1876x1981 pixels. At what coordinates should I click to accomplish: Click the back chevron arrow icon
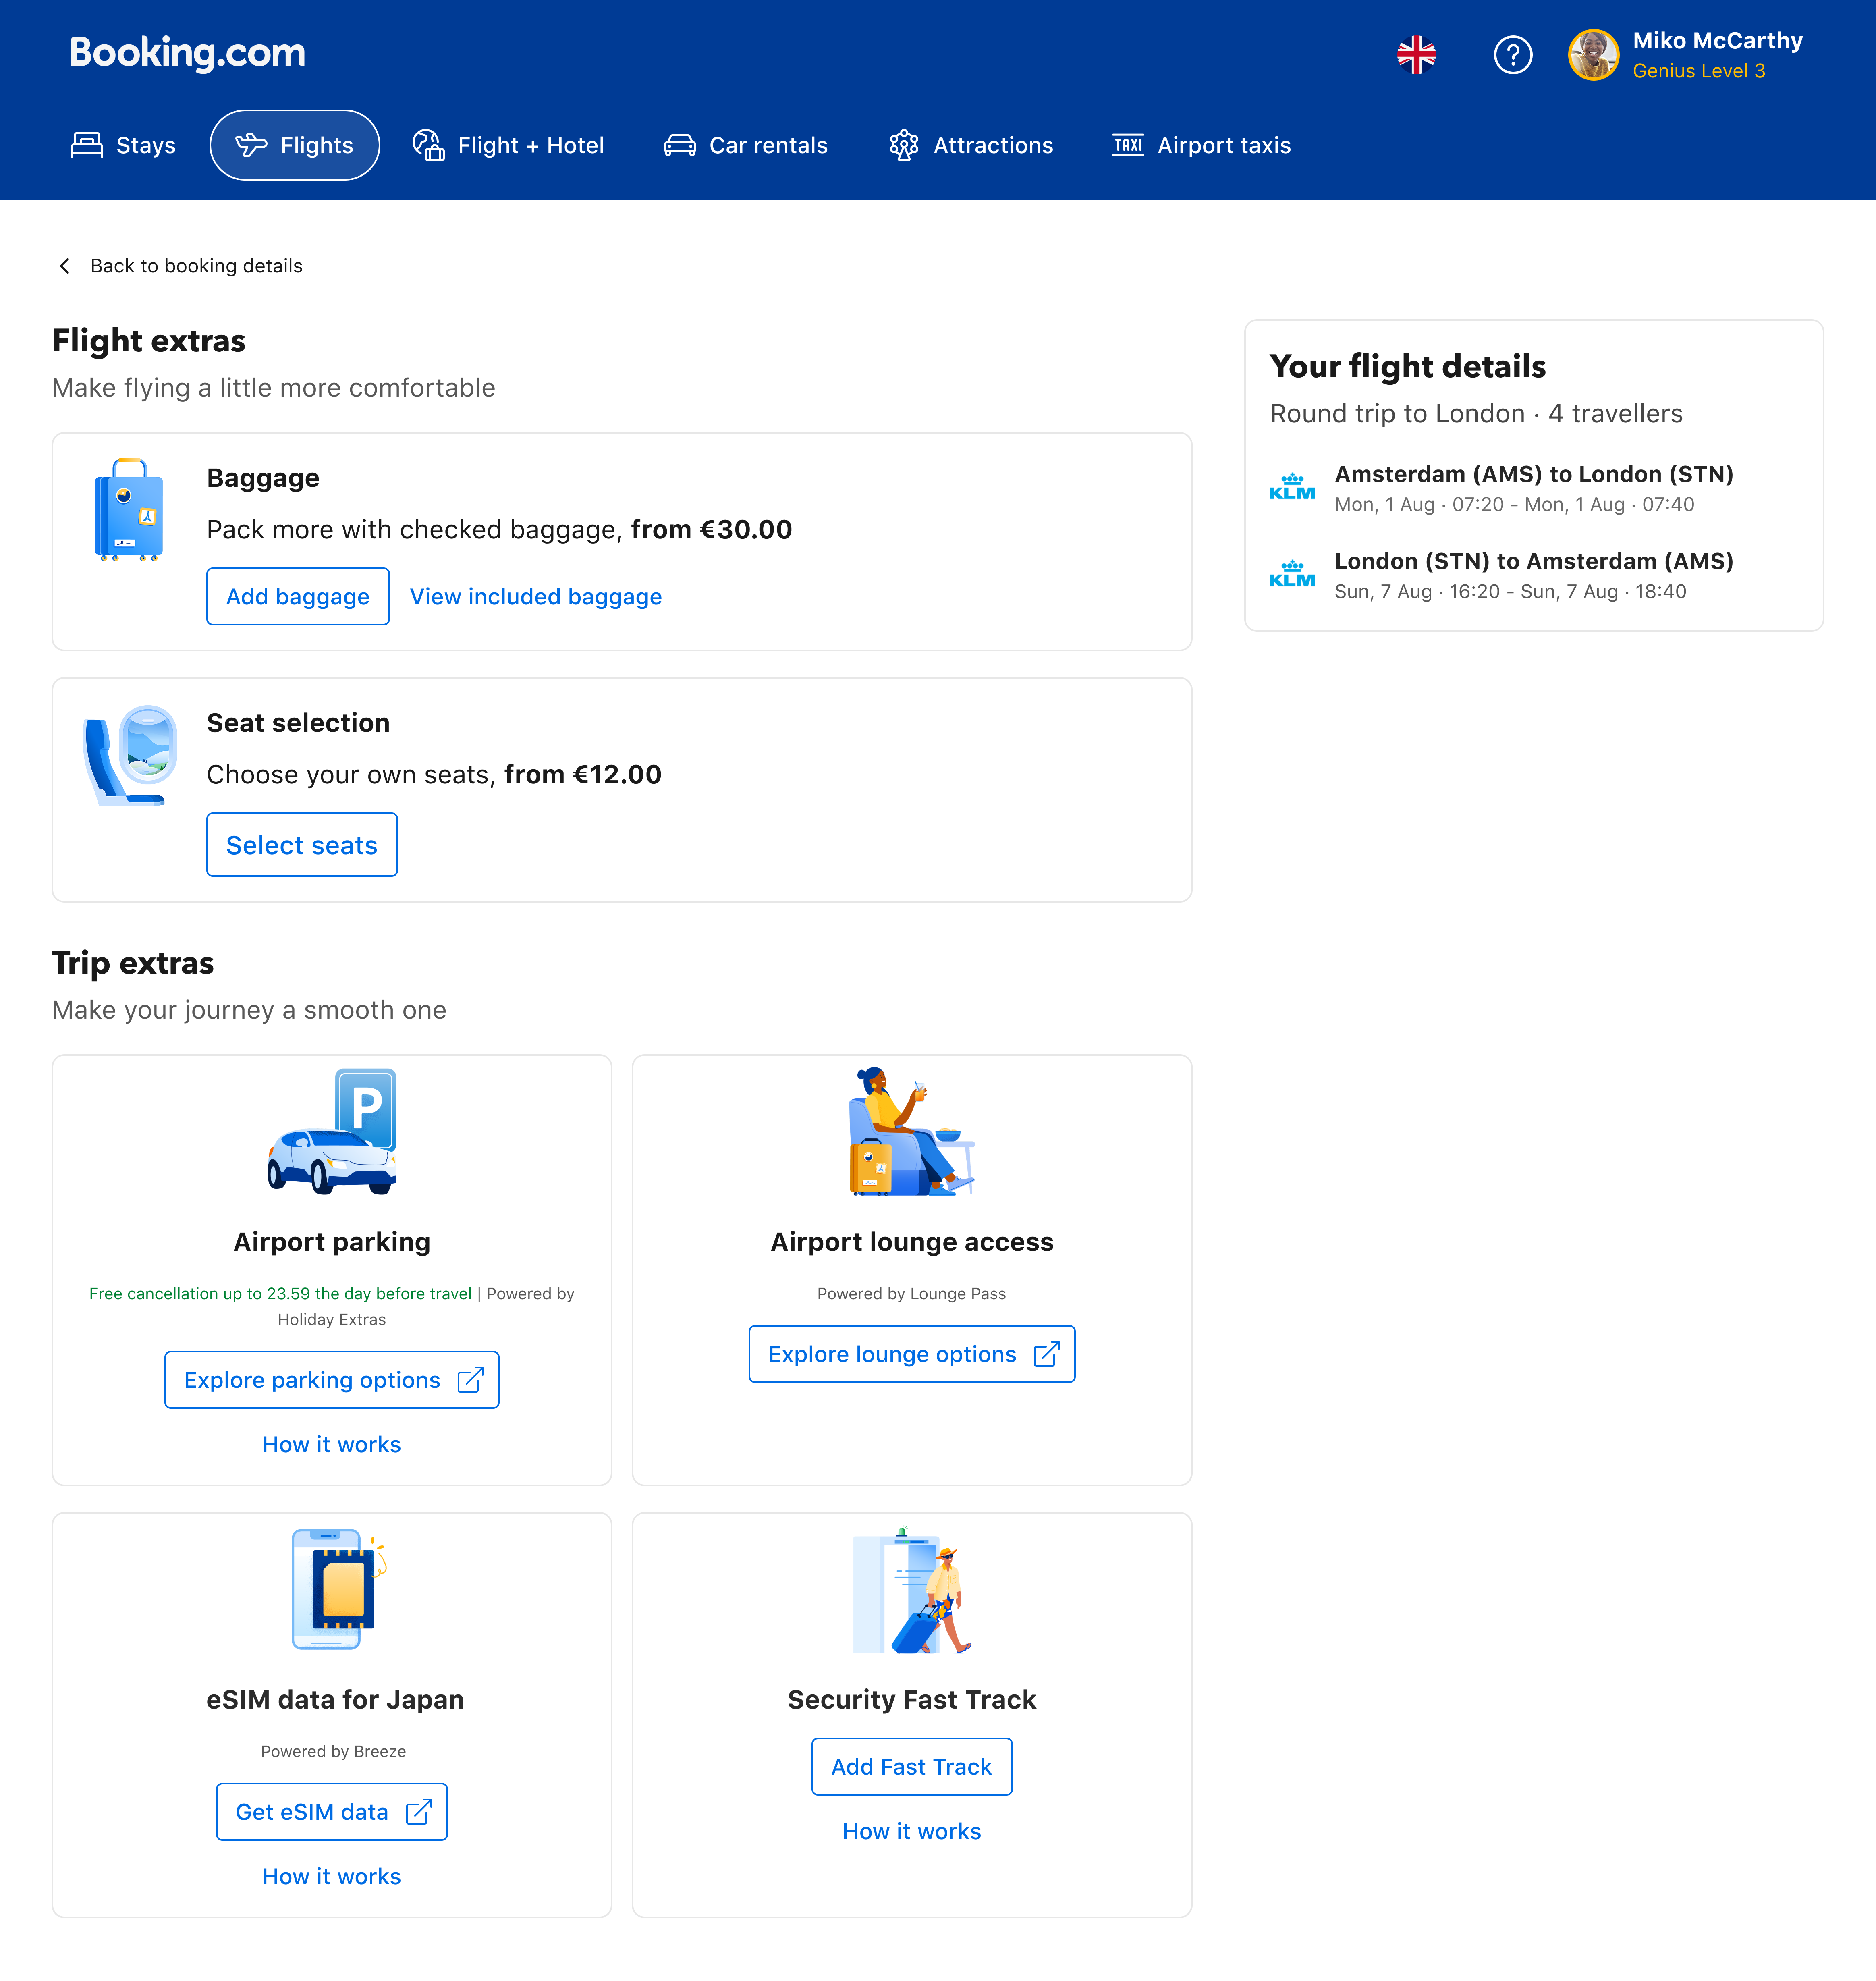pyautogui.click(x=65, y=266)
